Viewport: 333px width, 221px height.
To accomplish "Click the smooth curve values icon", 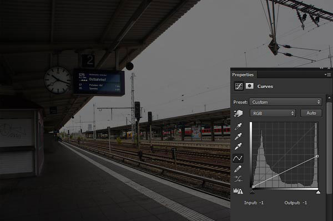I will pos(238,179).
